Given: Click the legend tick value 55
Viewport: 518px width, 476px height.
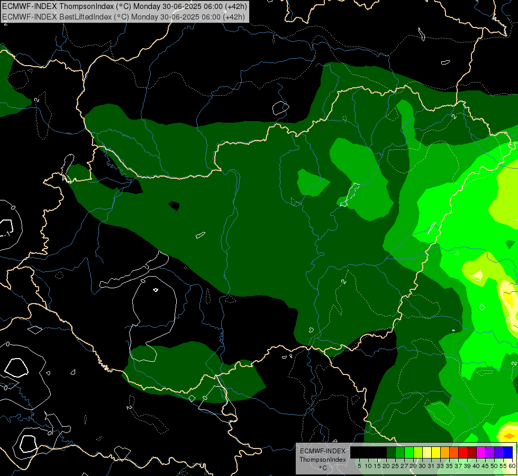Looking at the screenshot, I should (504, 466).
